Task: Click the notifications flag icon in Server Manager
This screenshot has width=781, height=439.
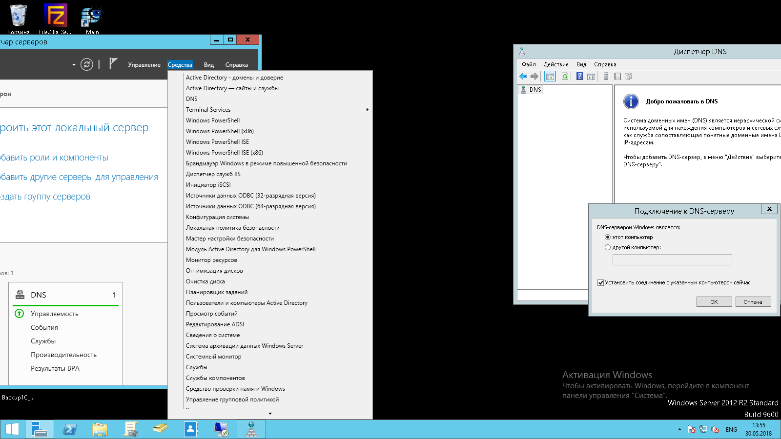Action: [113, 63]
